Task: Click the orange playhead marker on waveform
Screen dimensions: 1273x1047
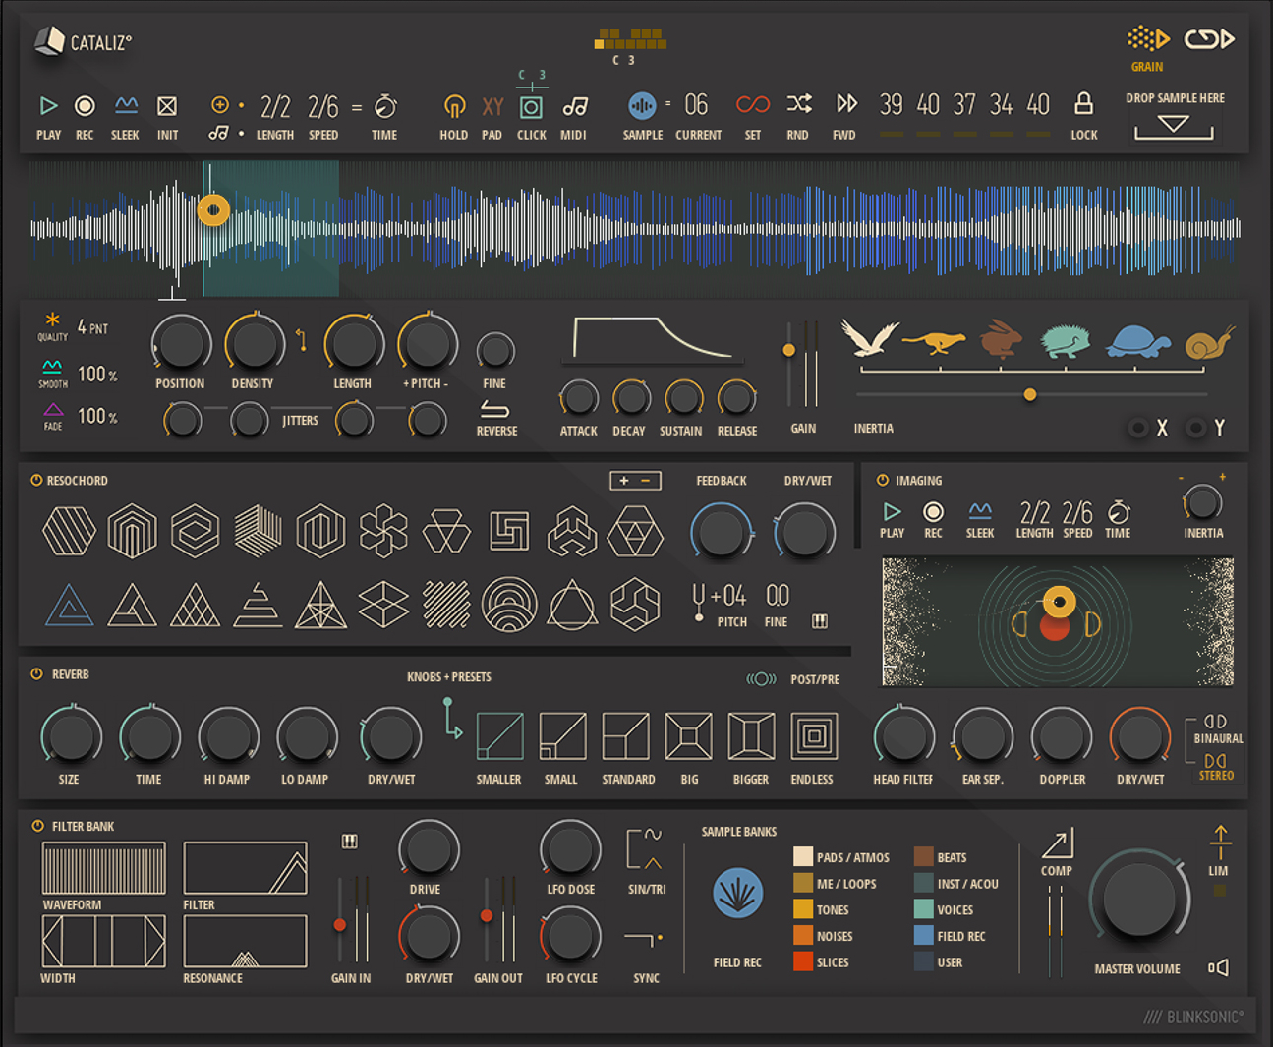Action: point(213,209)
